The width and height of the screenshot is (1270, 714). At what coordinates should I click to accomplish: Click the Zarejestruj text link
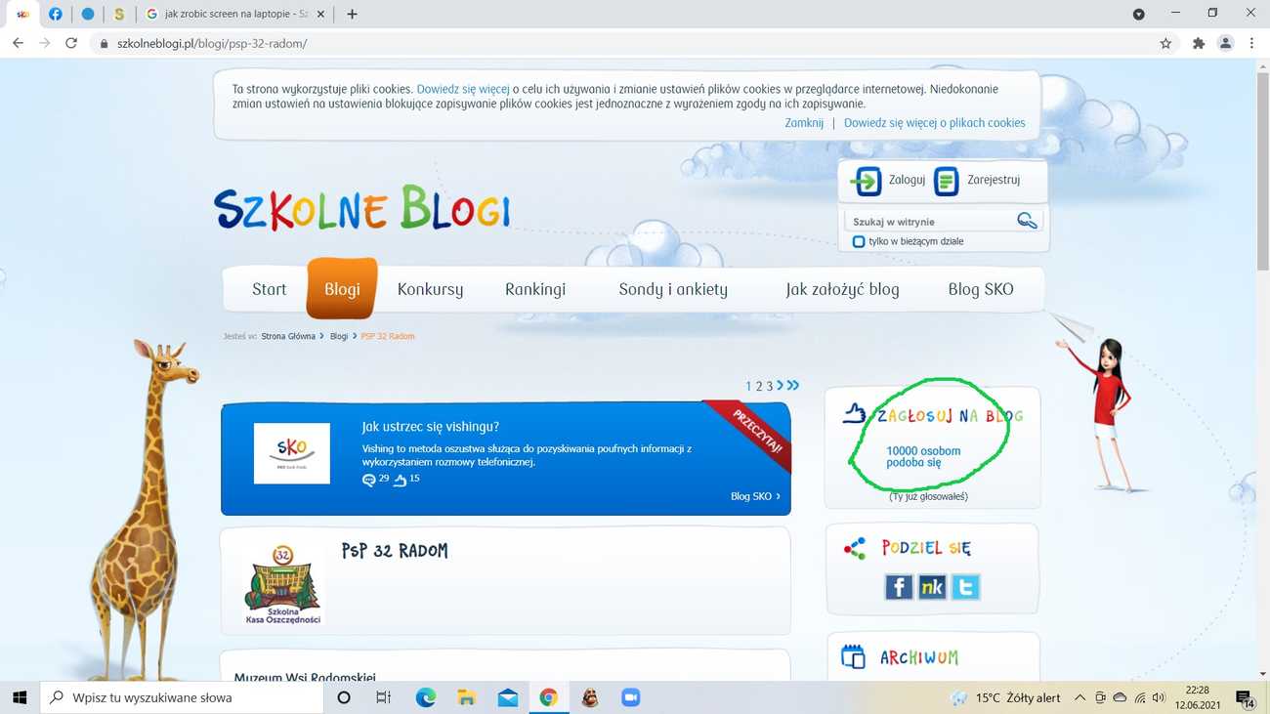(994, 180)
